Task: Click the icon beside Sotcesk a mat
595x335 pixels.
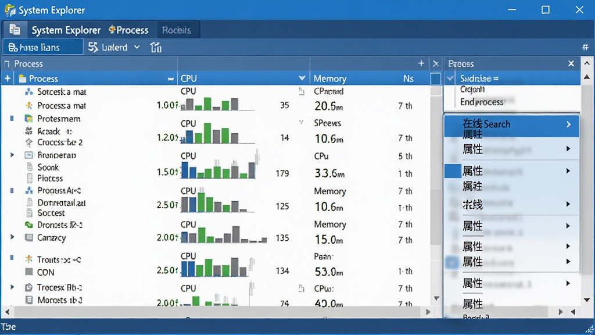Action: 29,91
